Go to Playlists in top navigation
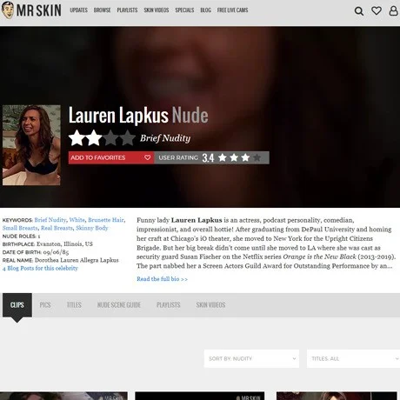The image size is (400, 400). (x=127, y=10)
